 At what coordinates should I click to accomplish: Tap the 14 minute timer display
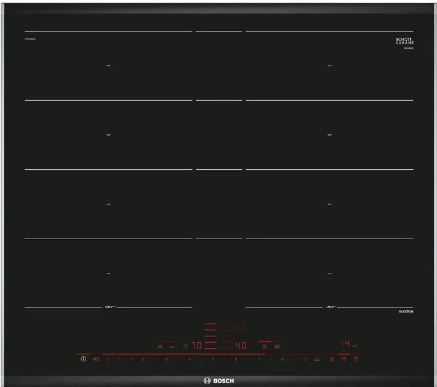click(345, 342)
